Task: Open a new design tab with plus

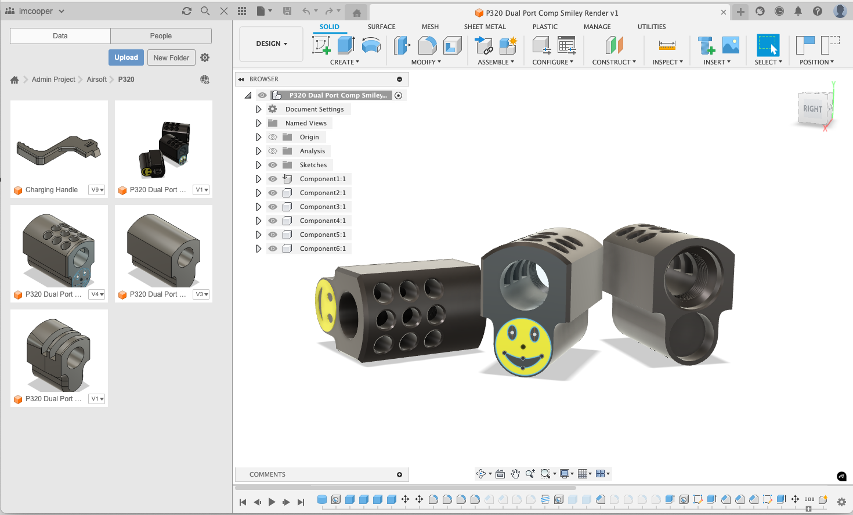Action: coord(740,12)
